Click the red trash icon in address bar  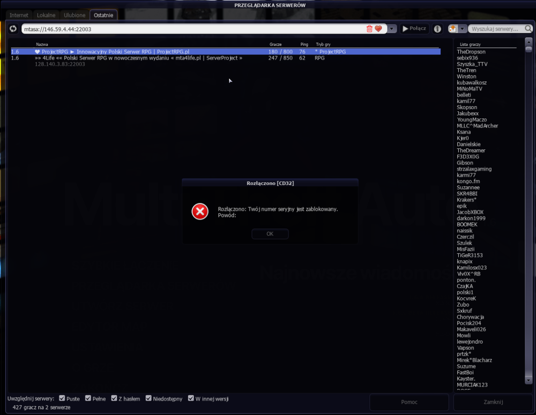click(x=369, y=29)
